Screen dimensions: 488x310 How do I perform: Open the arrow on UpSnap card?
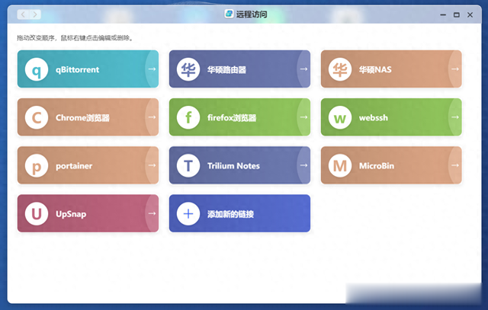click(x=152, y=213)
